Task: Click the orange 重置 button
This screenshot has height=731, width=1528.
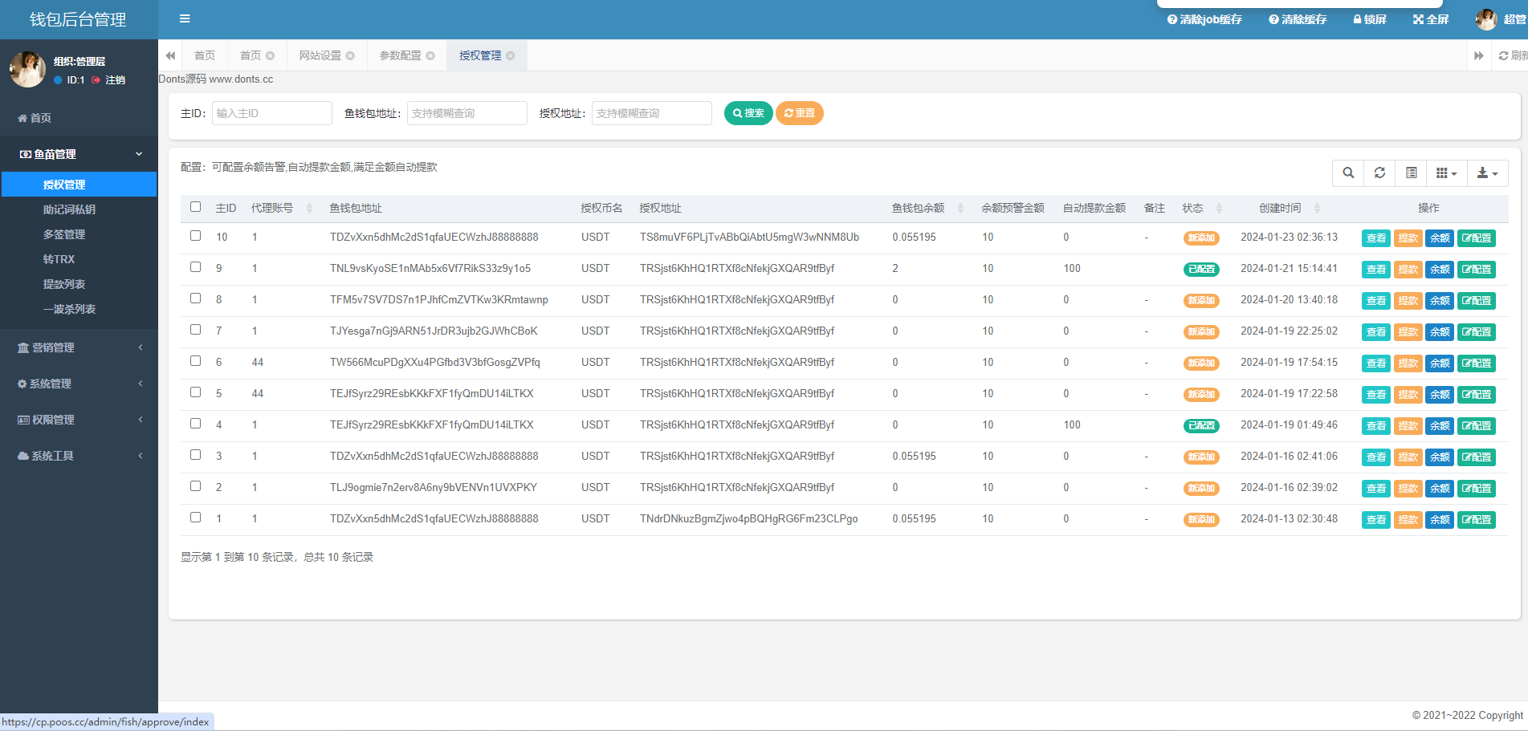Action: 800,113
